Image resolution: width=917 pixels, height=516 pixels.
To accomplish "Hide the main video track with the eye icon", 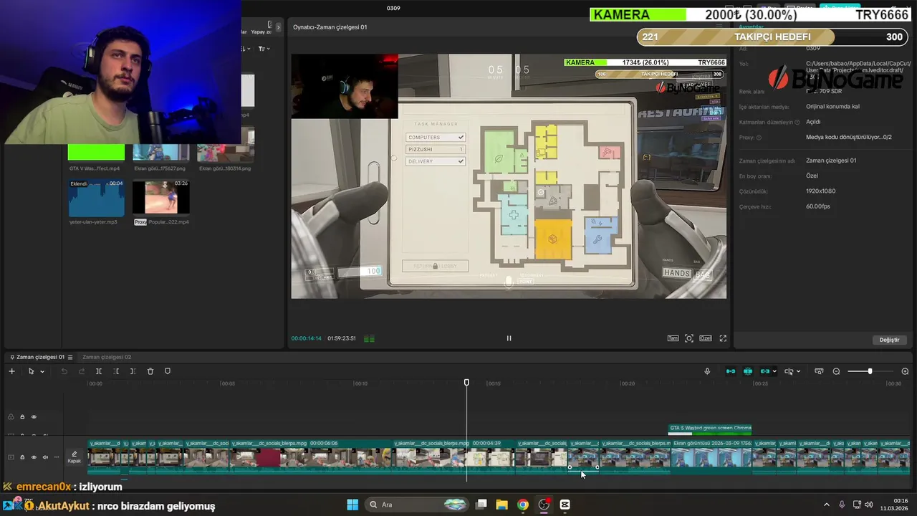I will (34, 457).
